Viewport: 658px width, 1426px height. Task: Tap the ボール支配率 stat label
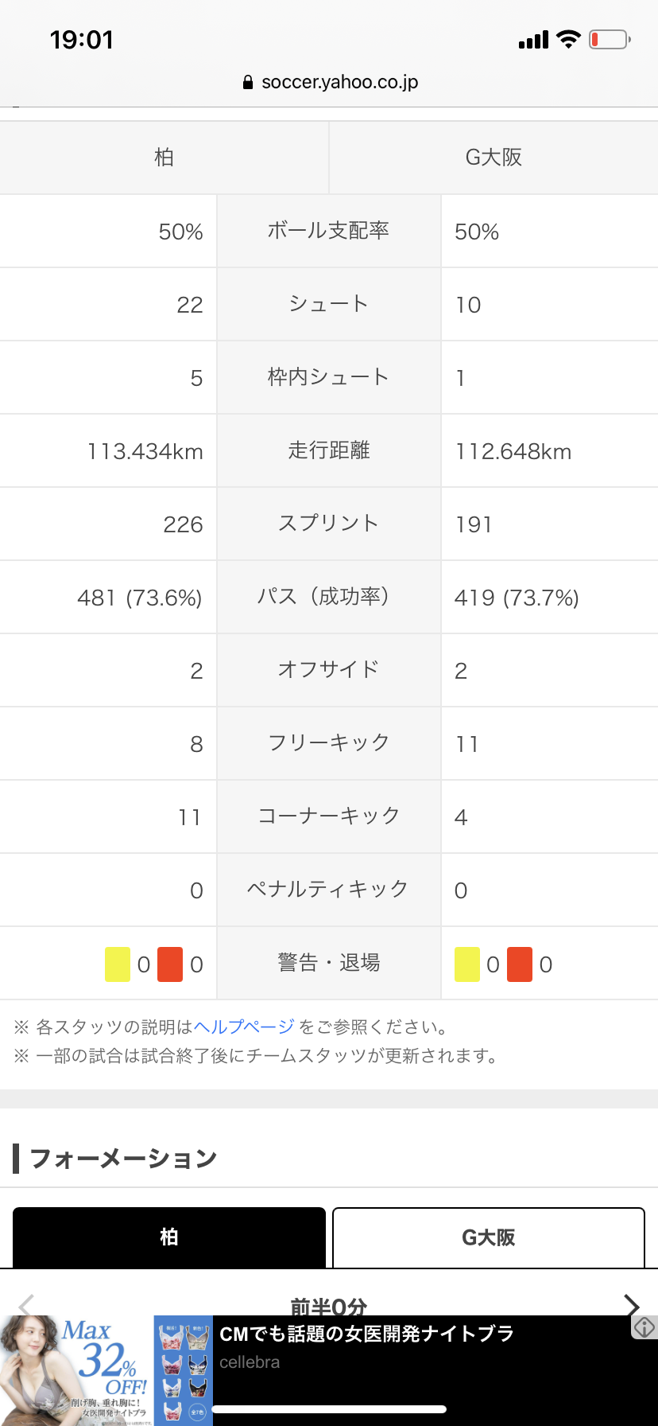(328, 231)
